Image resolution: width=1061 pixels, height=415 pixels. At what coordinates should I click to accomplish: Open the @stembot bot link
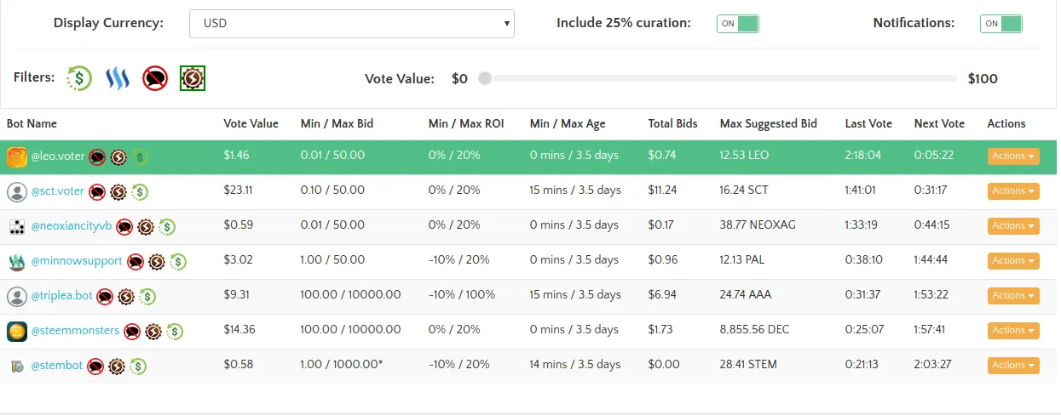57,366
